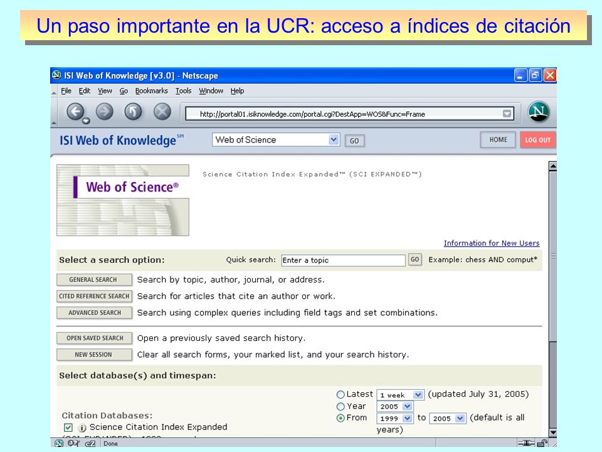This screenshot has height=452, width=602.
Task: Open the Web of Science product dropdown
Action: [x=276, y=140]
